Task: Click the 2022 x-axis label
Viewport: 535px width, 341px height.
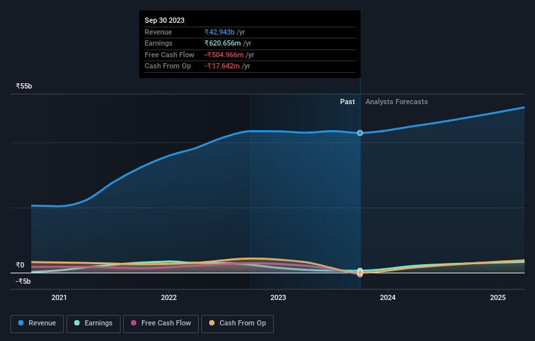Action: [x=169, y=297]
